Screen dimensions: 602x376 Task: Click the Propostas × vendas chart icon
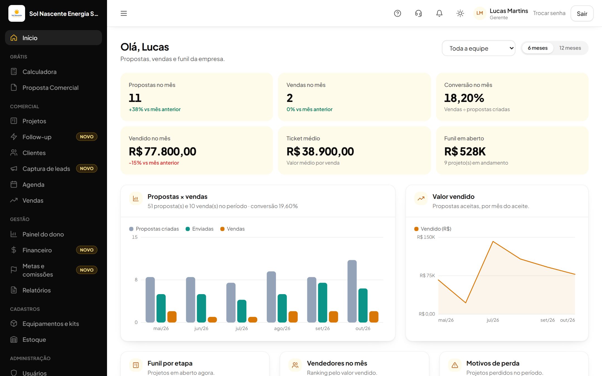(x=136, y=199)
